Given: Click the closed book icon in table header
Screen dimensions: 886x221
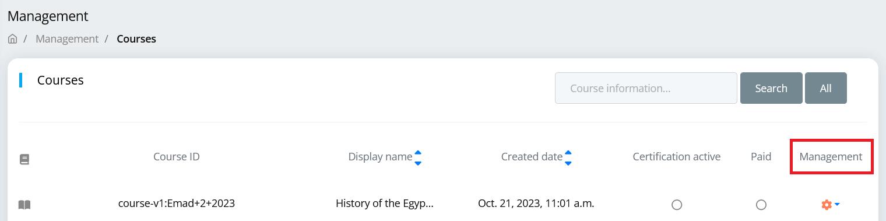Looking at the screenshot, I should tap(24, 159).
